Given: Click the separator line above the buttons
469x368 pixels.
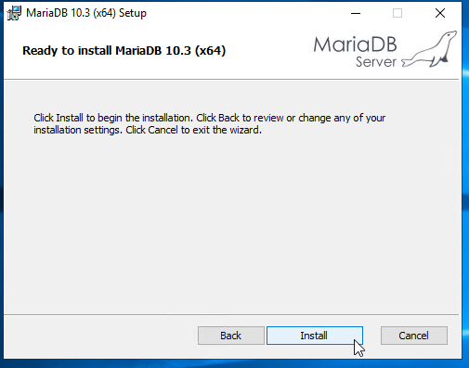Looking at the screenshot, I should 231,315.
